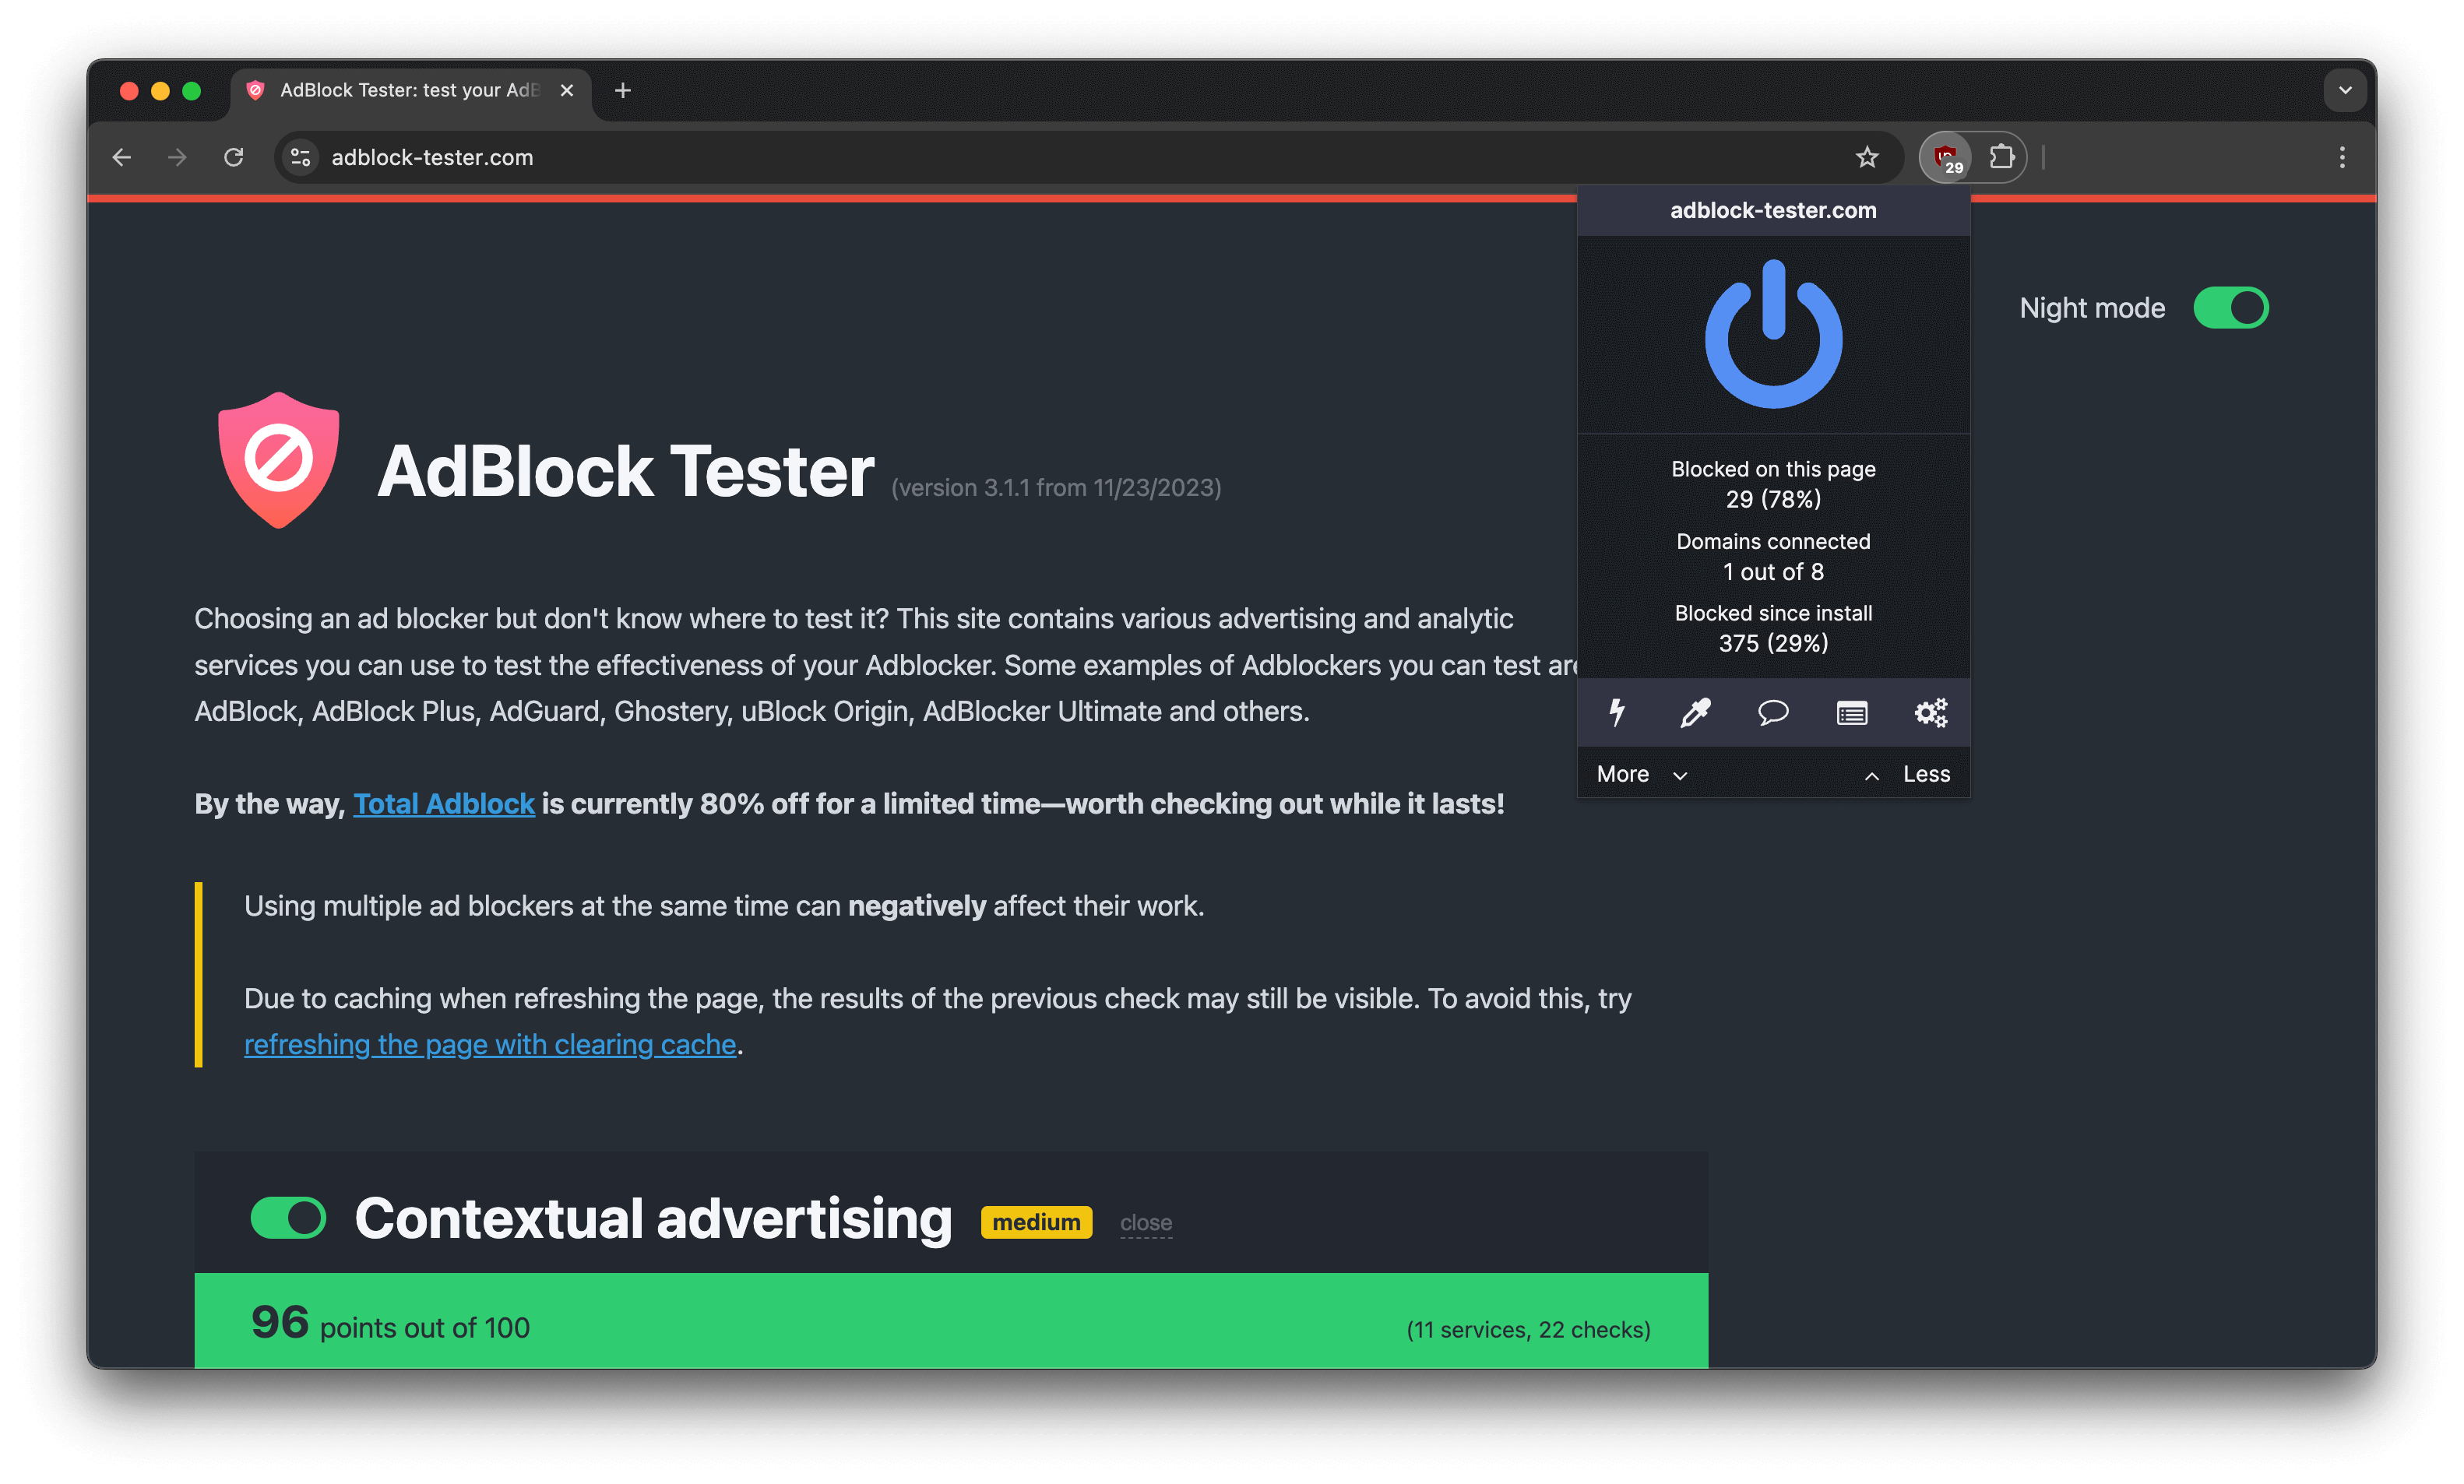Follow the Total Adblock link
This screenshot has height=1484, width=2464.
coord(444,804)
